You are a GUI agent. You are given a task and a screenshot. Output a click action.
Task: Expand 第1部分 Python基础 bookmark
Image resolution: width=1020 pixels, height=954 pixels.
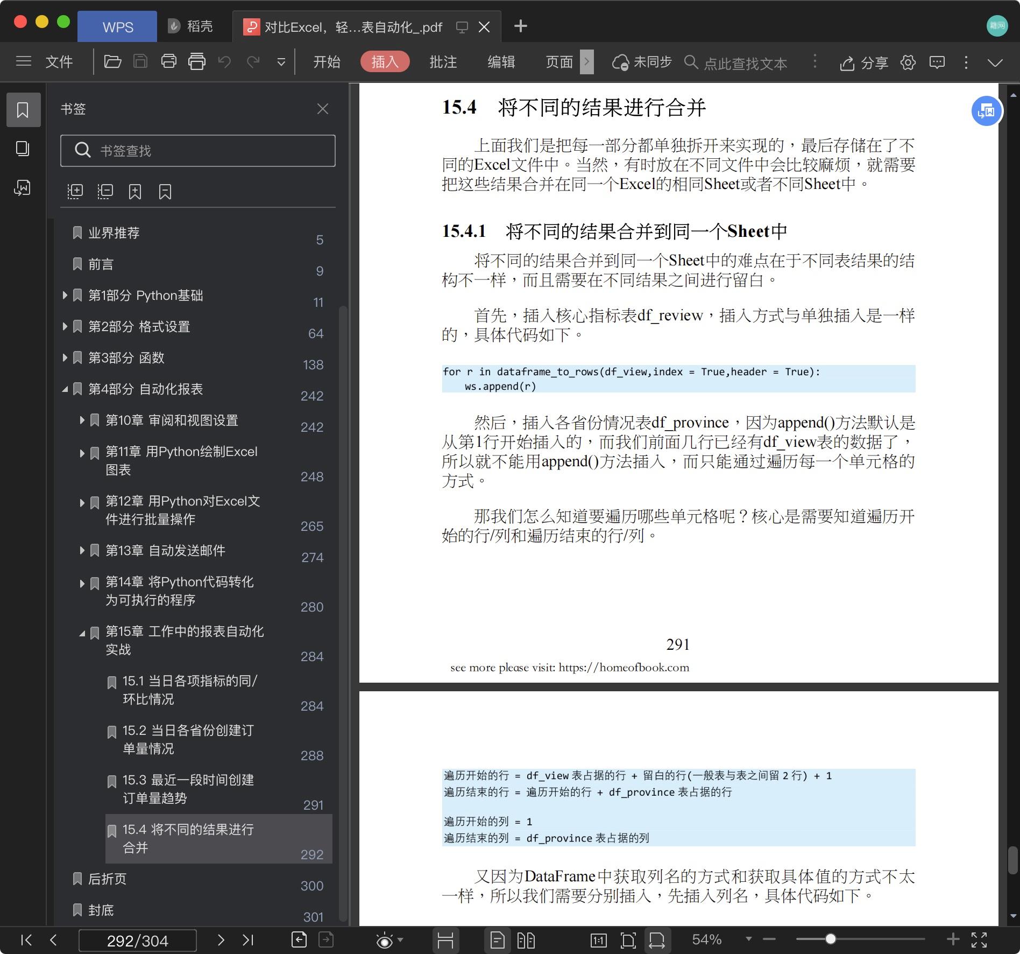(65, 295)
